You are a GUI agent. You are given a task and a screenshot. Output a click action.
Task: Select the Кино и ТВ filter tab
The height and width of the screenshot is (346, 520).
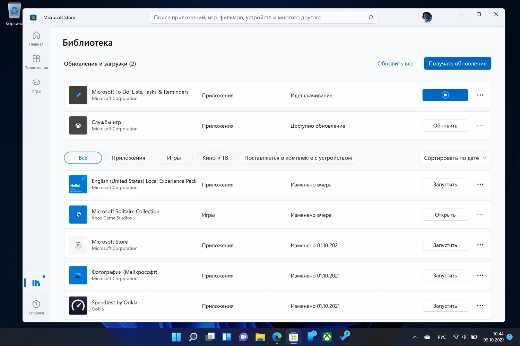coord(215,158)
